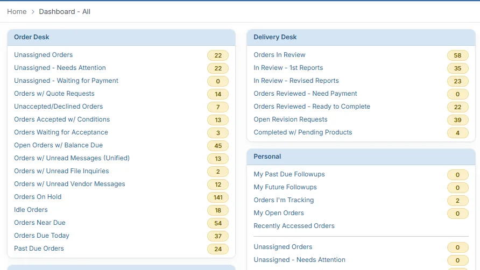Open My Past Due Followups
Viewport: 480px width, 270px height.
289,174
